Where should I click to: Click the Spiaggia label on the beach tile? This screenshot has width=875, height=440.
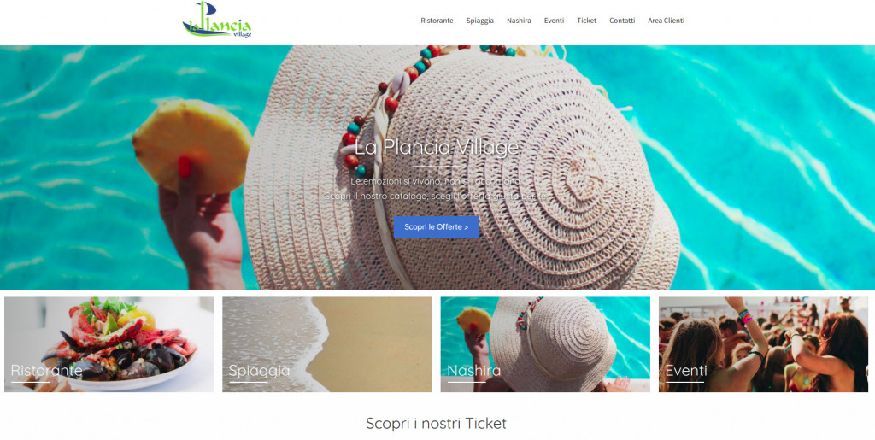(x=260, y=371)
